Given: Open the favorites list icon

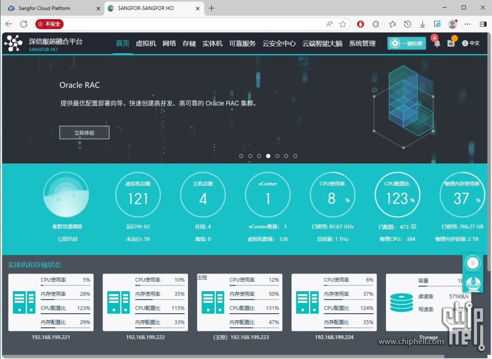Looking at the screenshot, I should click(x=392, y=24).
